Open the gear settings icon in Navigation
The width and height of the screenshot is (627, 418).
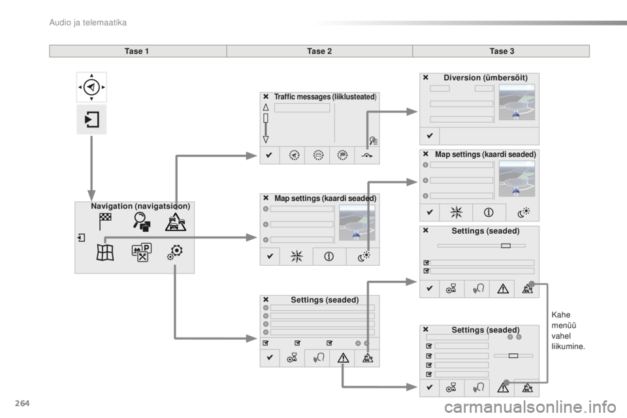[x=175, y=252]
